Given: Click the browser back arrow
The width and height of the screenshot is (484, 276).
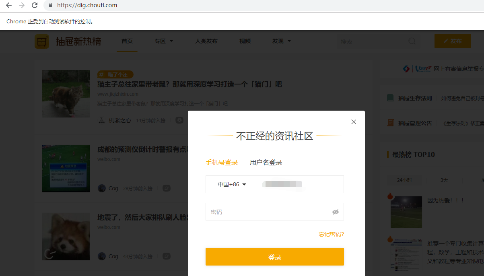Looking at the screenshot, I should coord(9,5).
